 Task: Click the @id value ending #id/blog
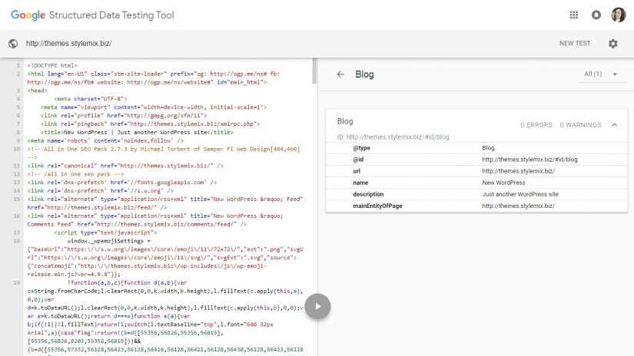point(529,160)
